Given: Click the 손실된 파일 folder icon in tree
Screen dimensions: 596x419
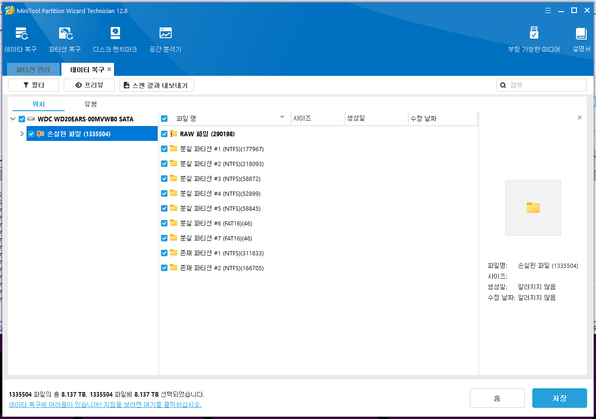Looking at the screenshot, I should 40,134.
